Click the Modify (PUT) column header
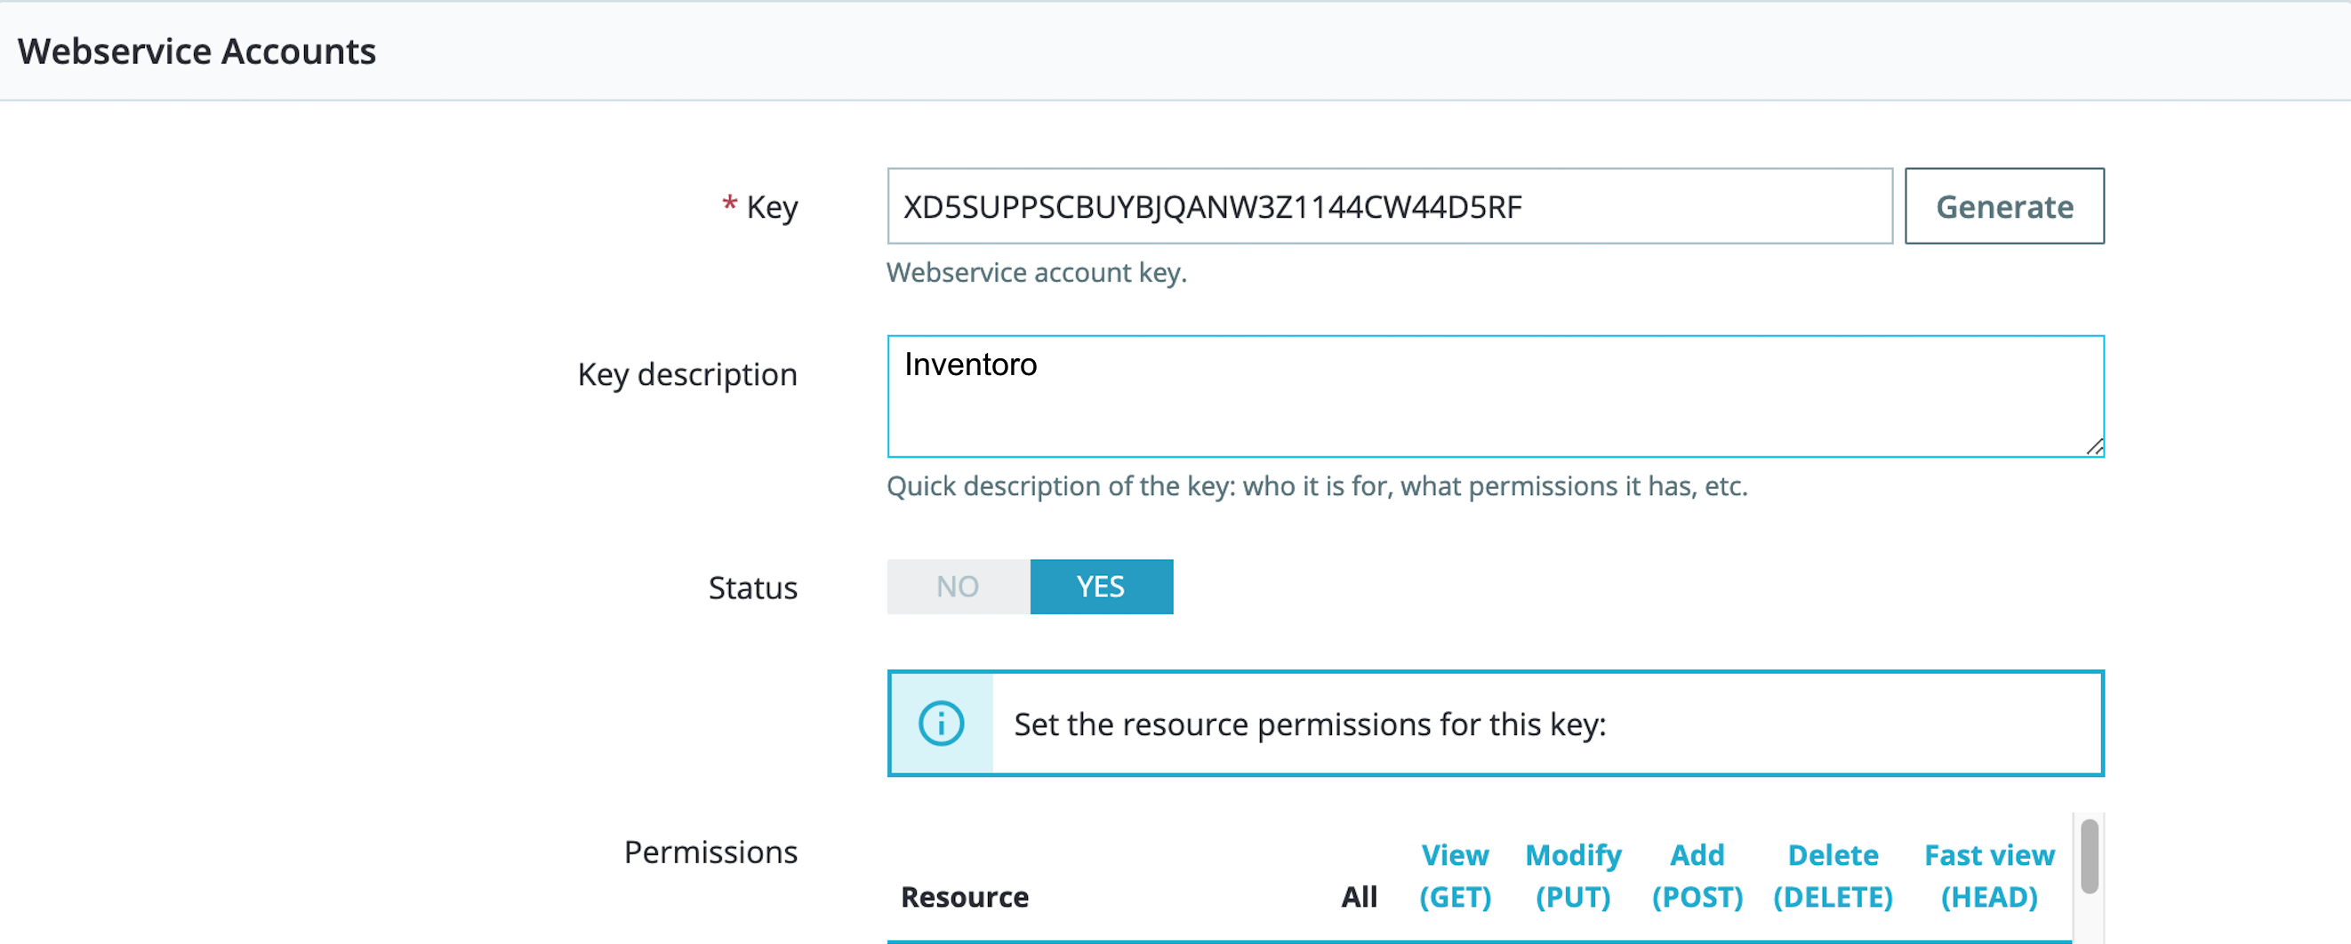The image size is (2351, 944). 1574,876
